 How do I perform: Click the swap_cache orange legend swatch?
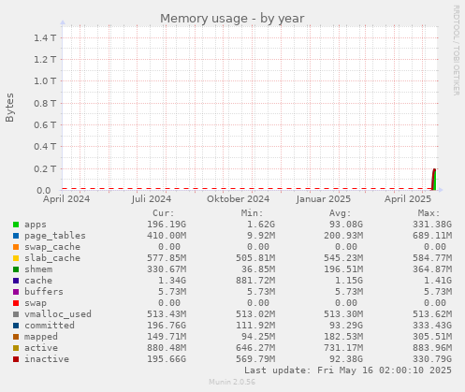16,247
